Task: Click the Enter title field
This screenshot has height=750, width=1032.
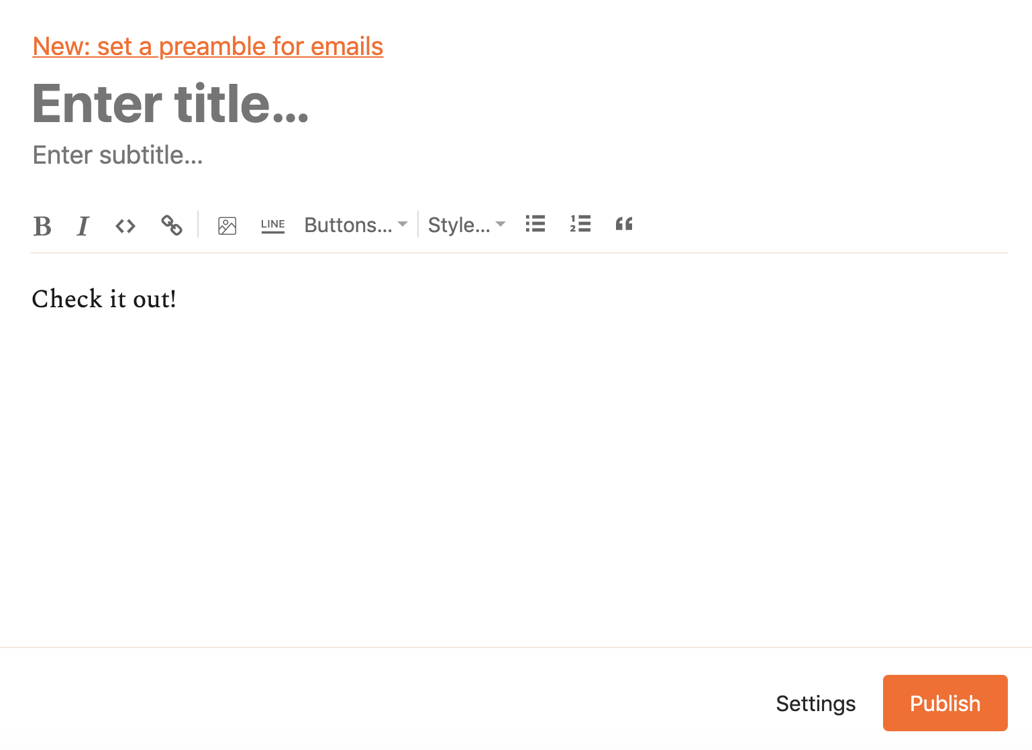Action: tap(171, 104)
